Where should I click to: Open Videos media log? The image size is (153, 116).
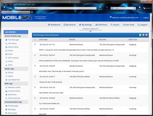[11, 76]
